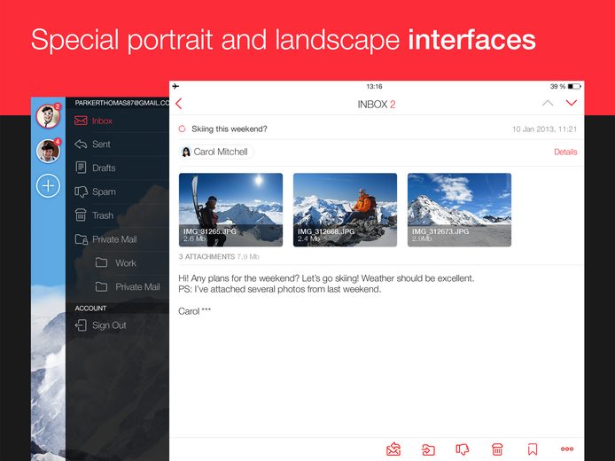Show message Details
The image size is (615, 461).
[x=565, y=152]
